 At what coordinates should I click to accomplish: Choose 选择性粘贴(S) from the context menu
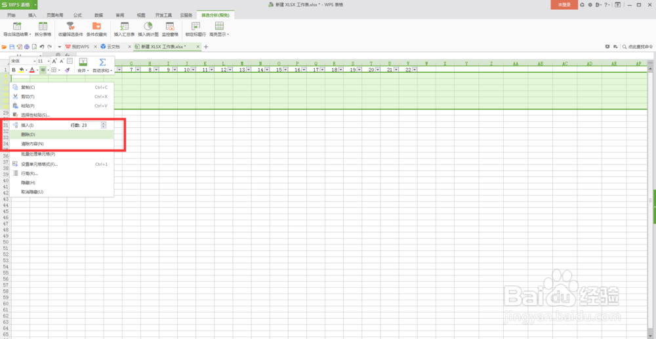pos(62,115)
